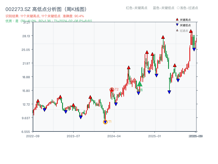Click the 2023-07 date axis label
Viewport: 218px width, 164px height.
pyautogui.click(x=73, y=136)
